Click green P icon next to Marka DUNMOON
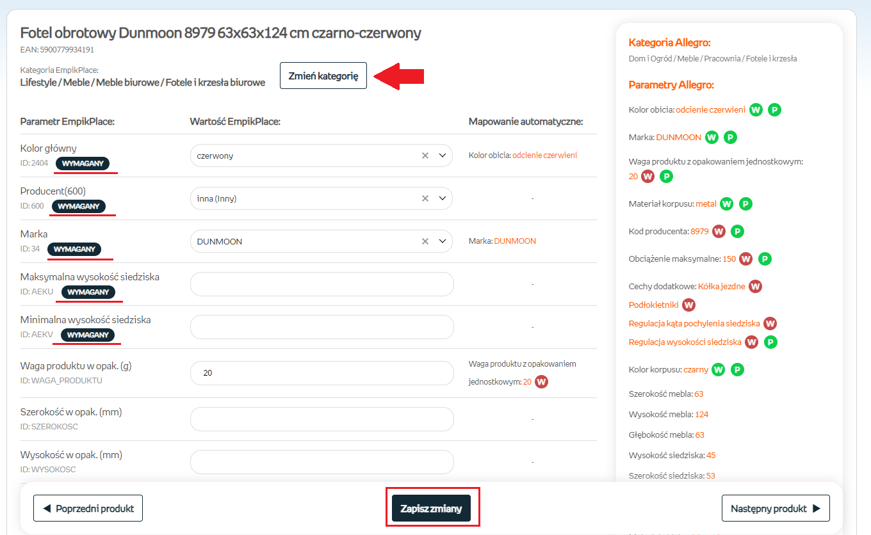 click(730, 137)
